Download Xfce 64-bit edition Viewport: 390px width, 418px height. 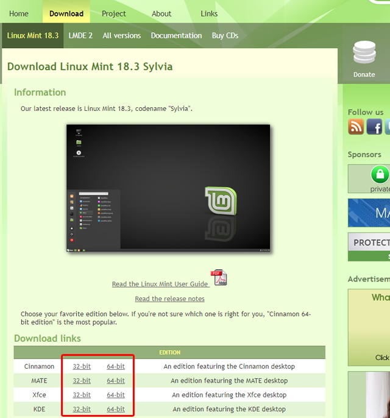pos(116,395)
